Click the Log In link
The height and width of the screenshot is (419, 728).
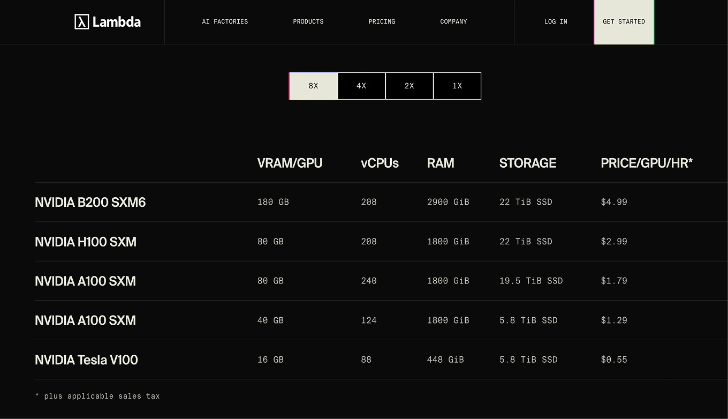556,21
